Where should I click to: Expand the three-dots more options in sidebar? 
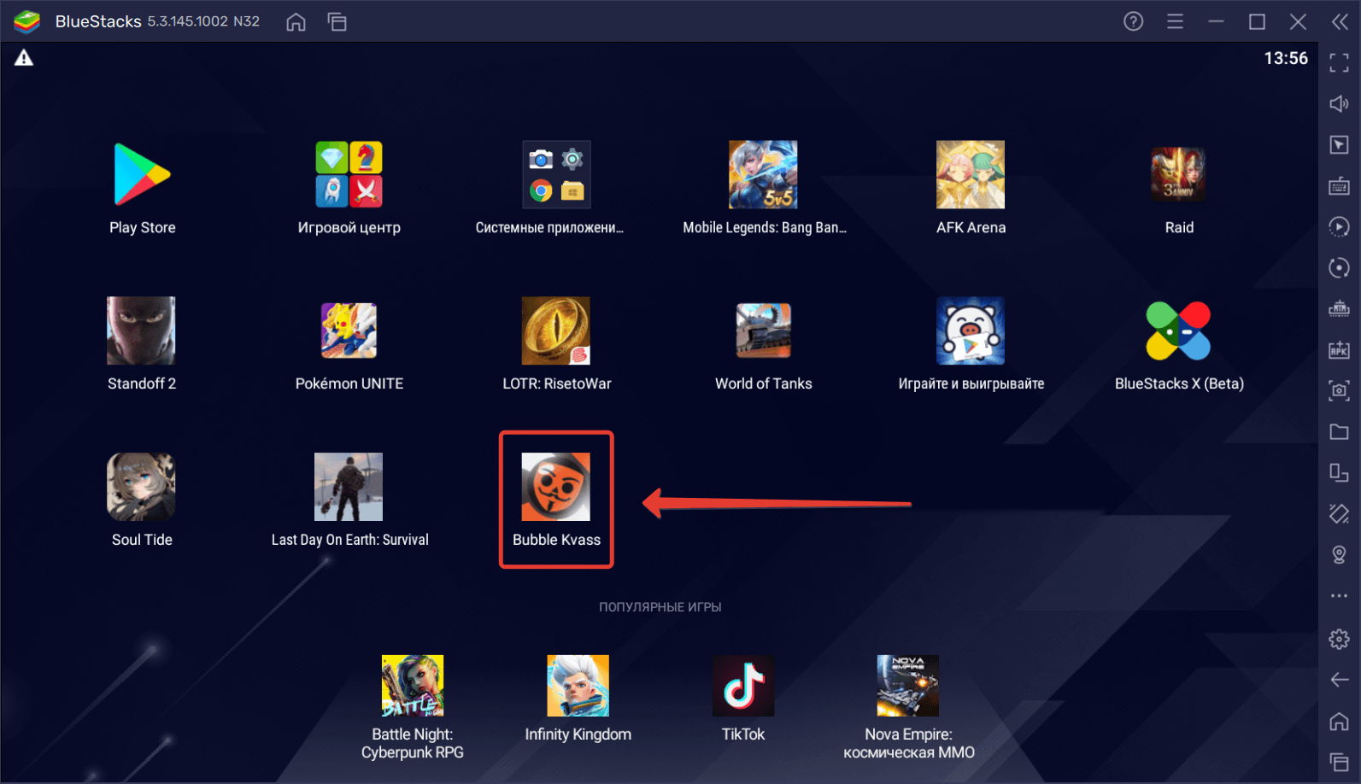click(1339, 596)
